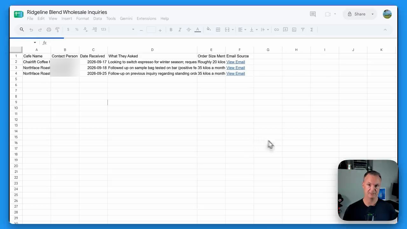
Task: Click the redo arrow icon
Action: pyautogui.click(x=40, y=30)
